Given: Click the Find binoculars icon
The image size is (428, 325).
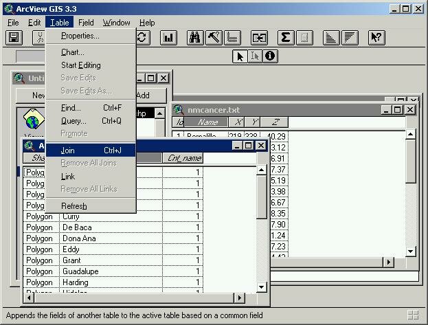Looking at the screenshot, I should click(195, 37).
